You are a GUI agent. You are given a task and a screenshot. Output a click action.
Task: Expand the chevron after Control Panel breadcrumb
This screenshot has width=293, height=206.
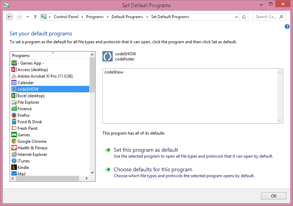pyautogui.click(x=82, y=17)
